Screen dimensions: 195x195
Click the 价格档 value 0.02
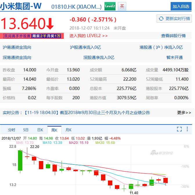pos(32,98)
